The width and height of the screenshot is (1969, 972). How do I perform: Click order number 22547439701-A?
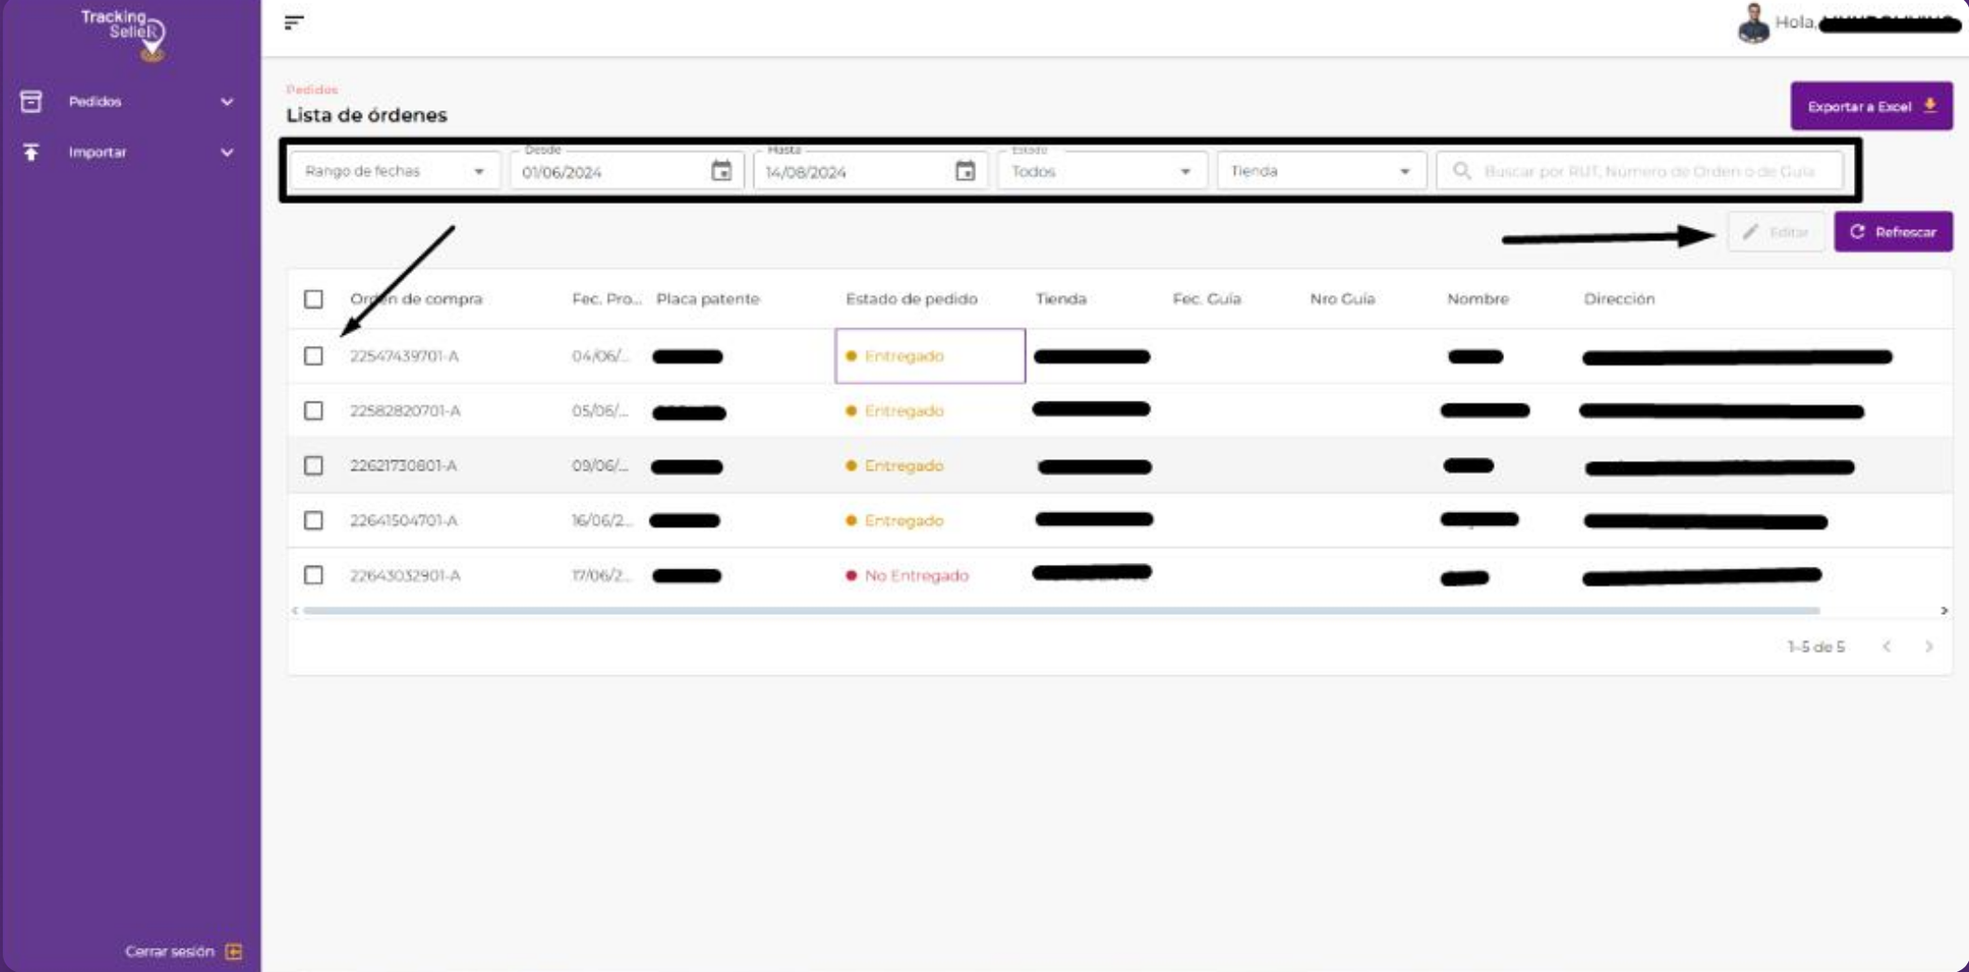[x=404, y=356]
